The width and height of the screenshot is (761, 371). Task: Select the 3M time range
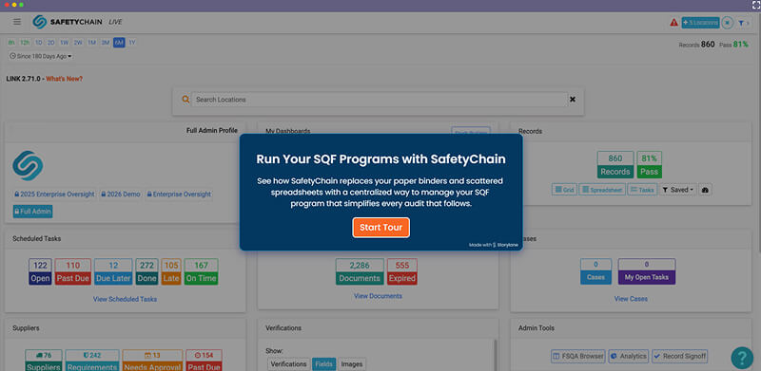[x=106, y=43]
